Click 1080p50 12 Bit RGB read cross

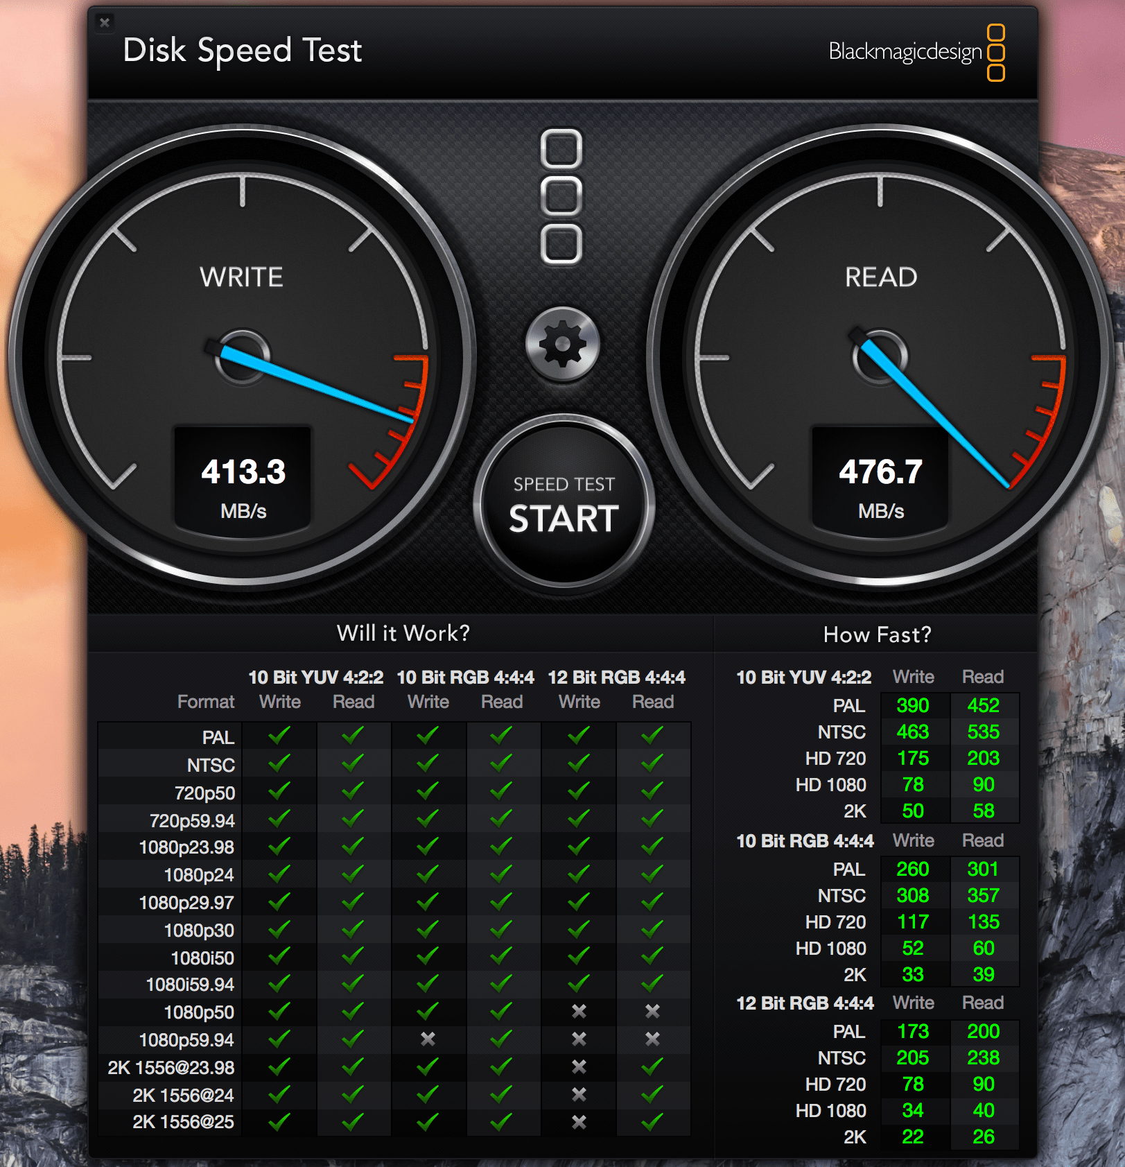(652, 1011)
